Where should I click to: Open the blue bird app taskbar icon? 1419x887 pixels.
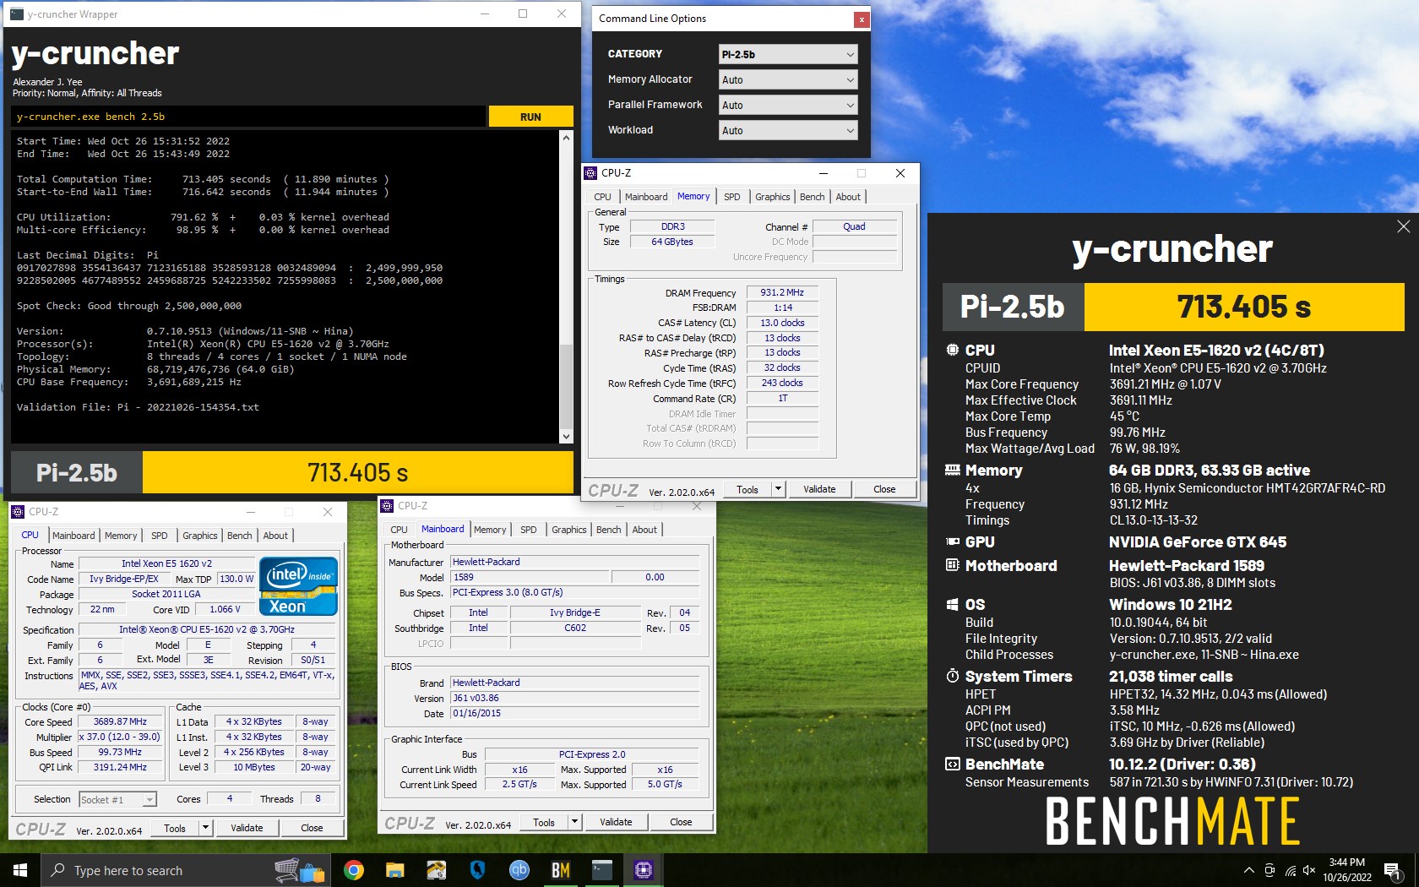pyautogui.click(x=478, y=870)
